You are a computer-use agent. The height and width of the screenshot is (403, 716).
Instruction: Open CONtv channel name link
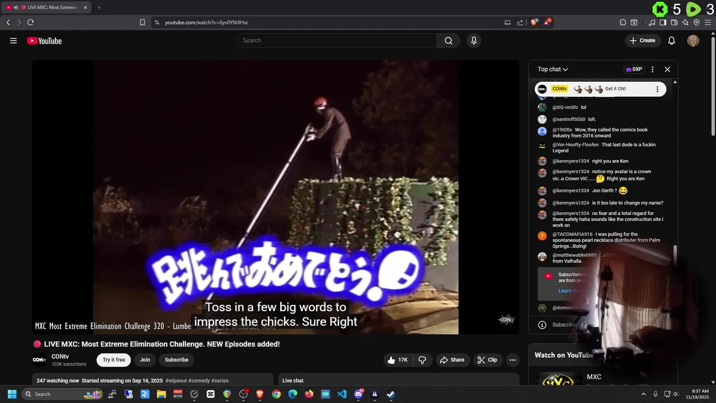pyautogui.click(x=60, y=357)
